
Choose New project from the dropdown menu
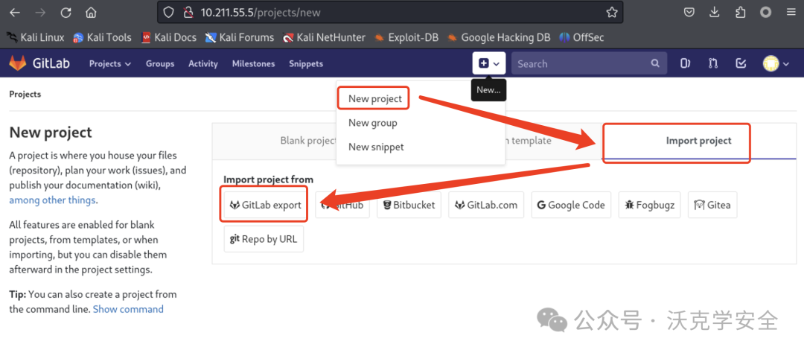pyautogui.click(x=374, y=98)
